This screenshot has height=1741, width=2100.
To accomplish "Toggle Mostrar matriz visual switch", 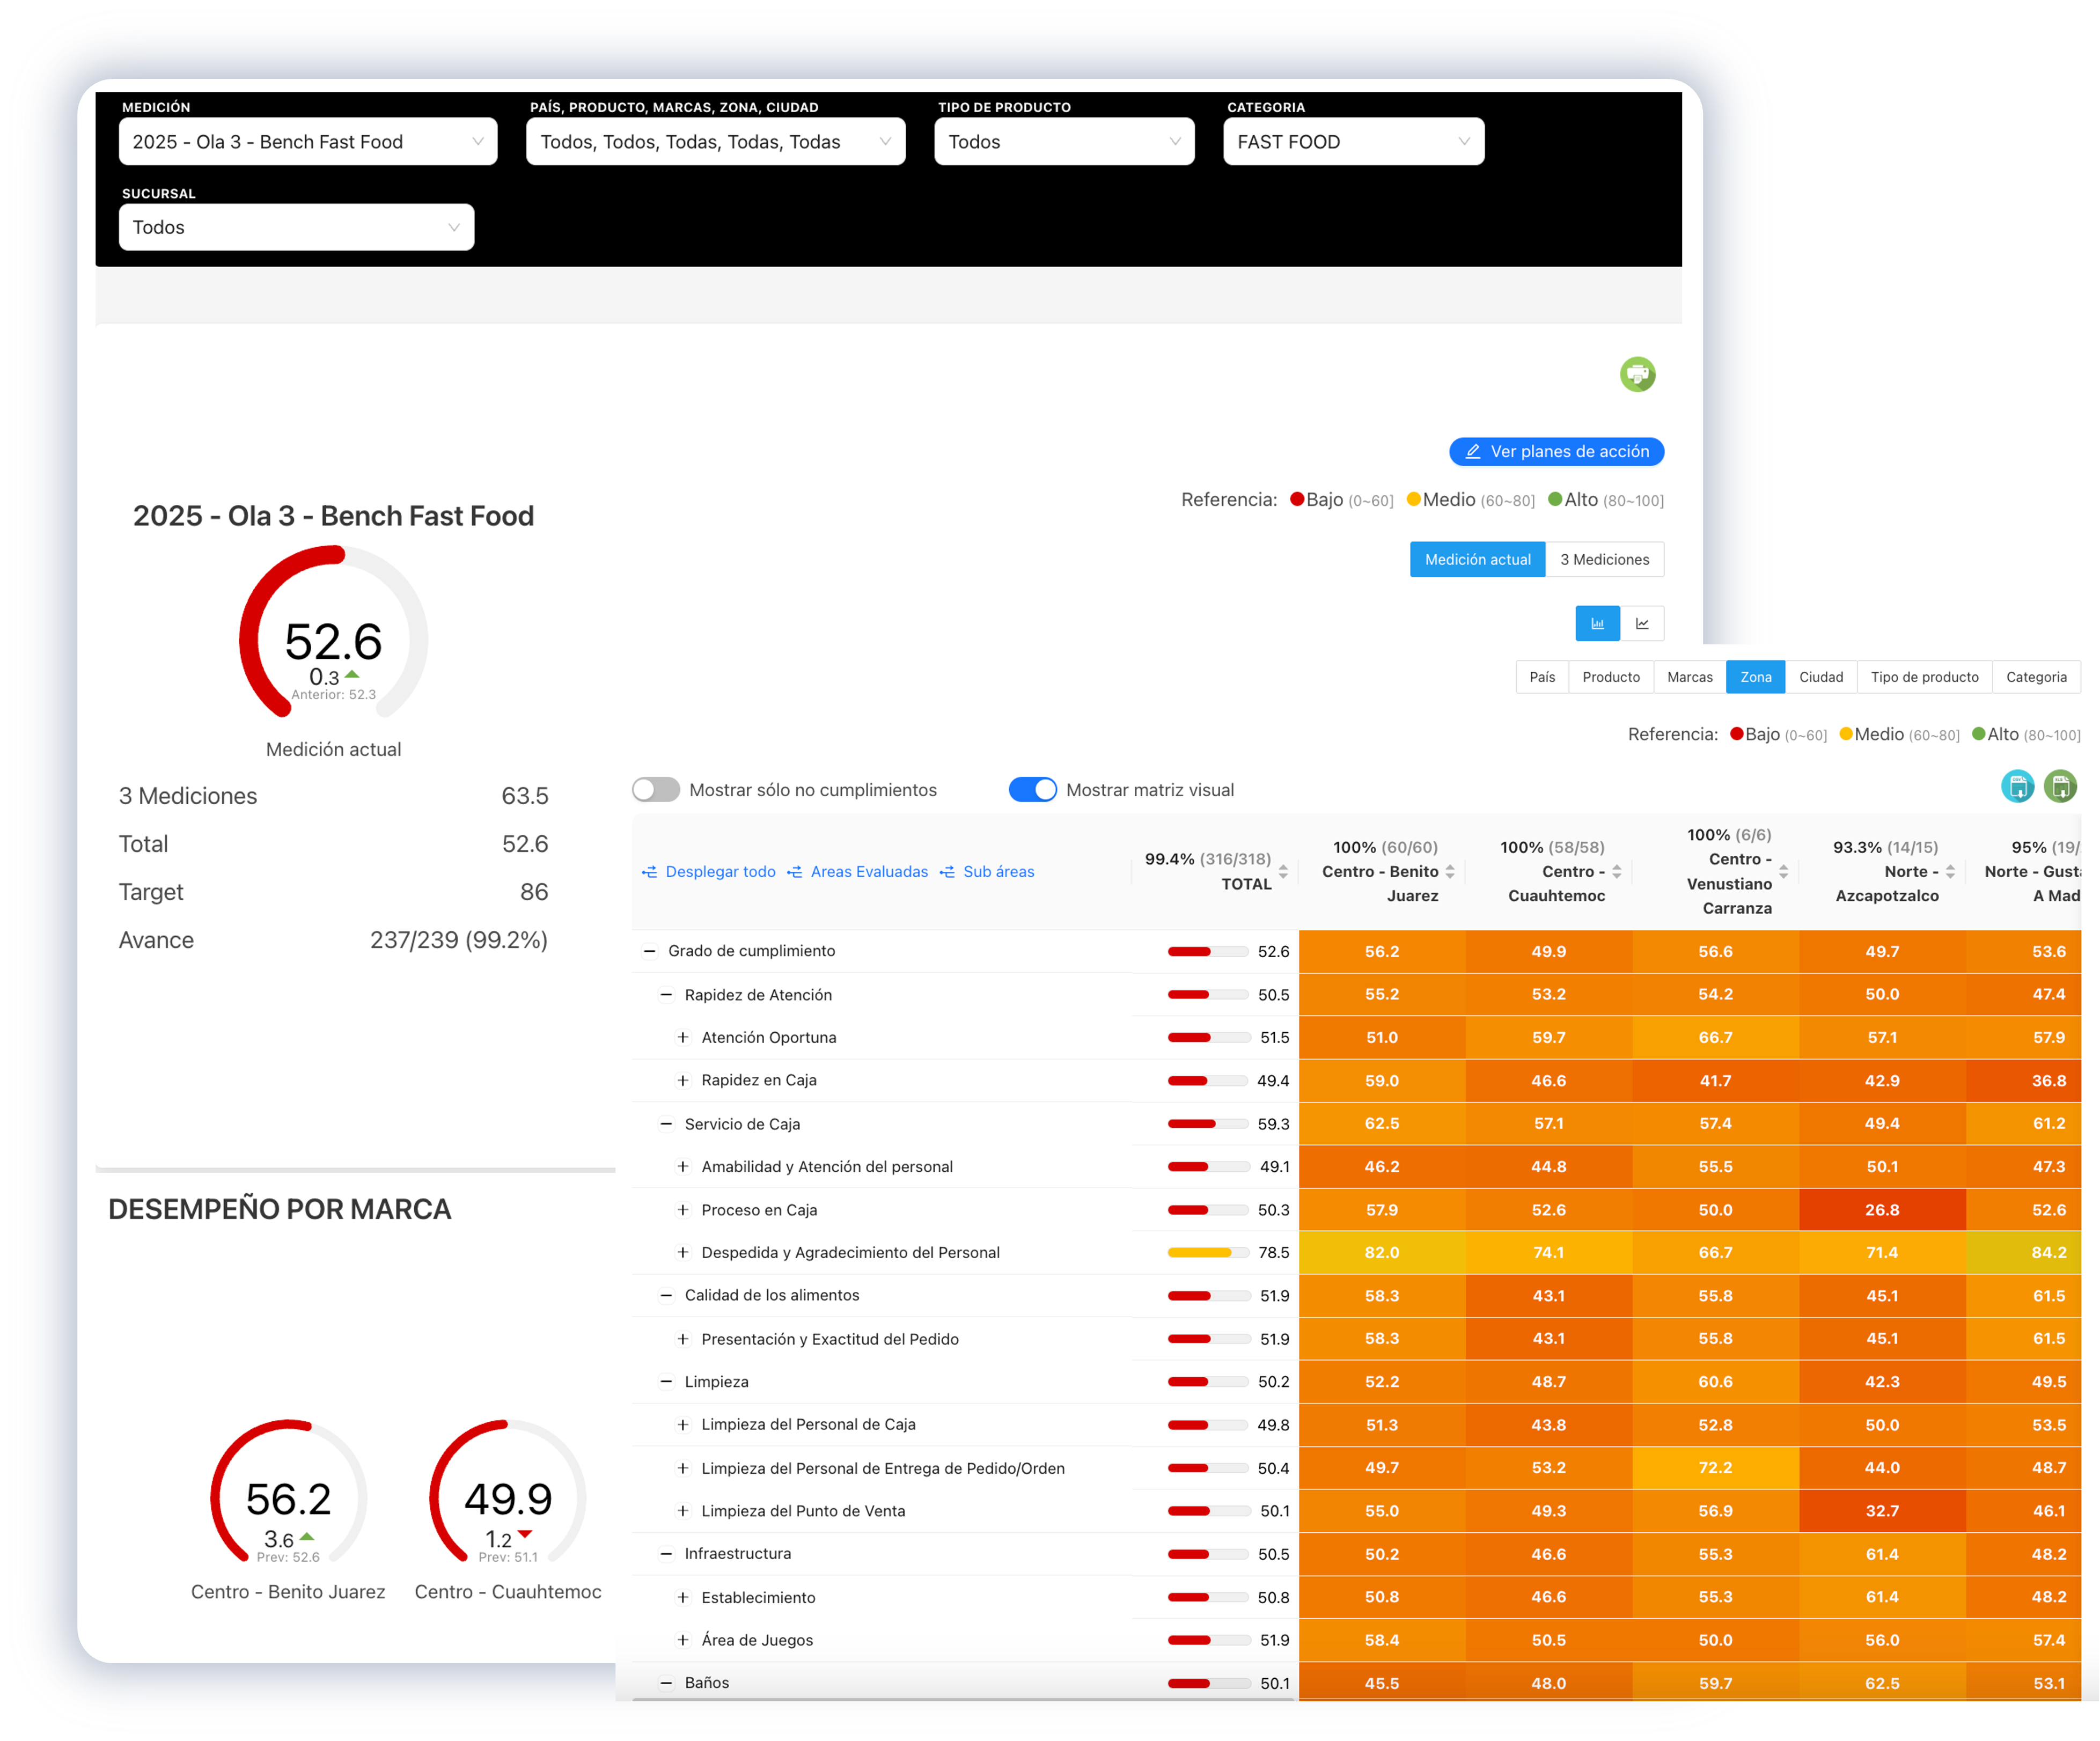I will click(1033, 790).
